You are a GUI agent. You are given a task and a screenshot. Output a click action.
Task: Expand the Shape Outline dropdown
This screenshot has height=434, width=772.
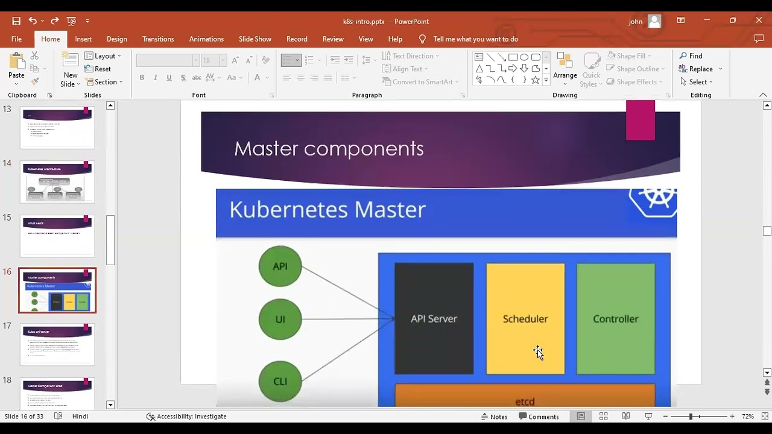pyautogui.click(x=636, y=69)
